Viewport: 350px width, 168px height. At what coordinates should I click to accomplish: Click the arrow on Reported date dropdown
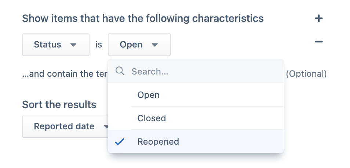[x=106, y=127]
